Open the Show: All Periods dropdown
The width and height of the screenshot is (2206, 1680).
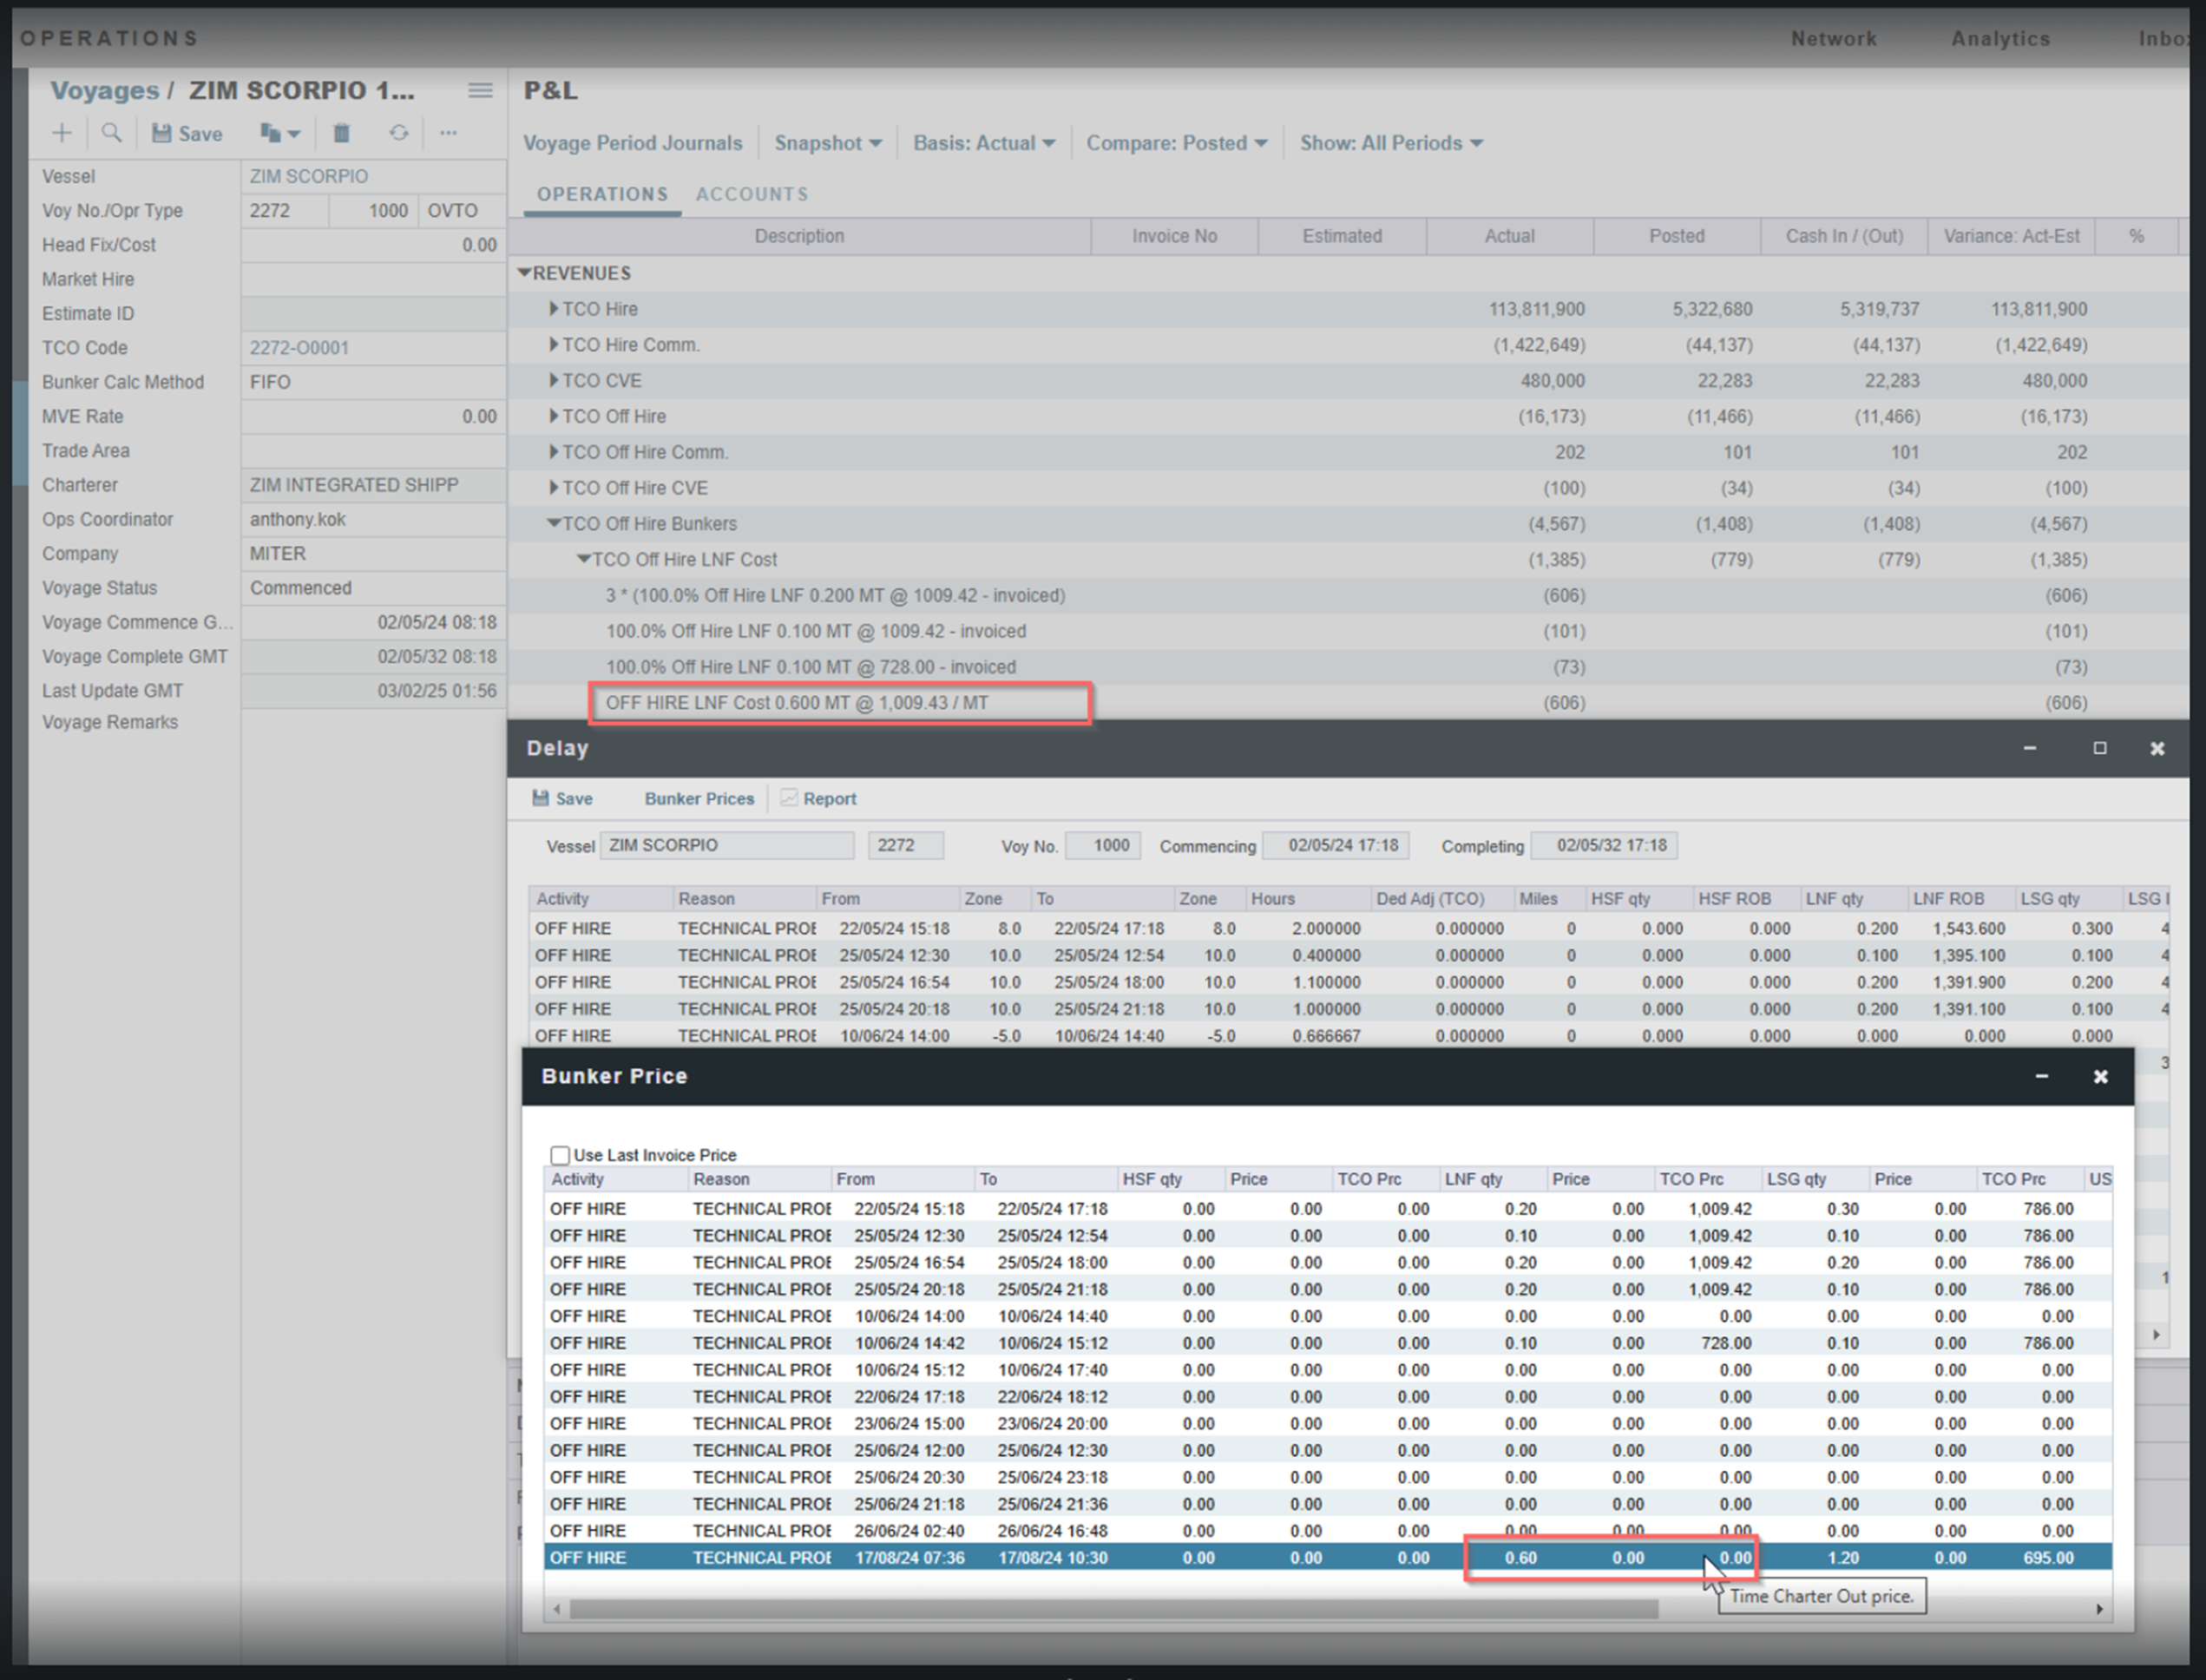(1390, 143)
